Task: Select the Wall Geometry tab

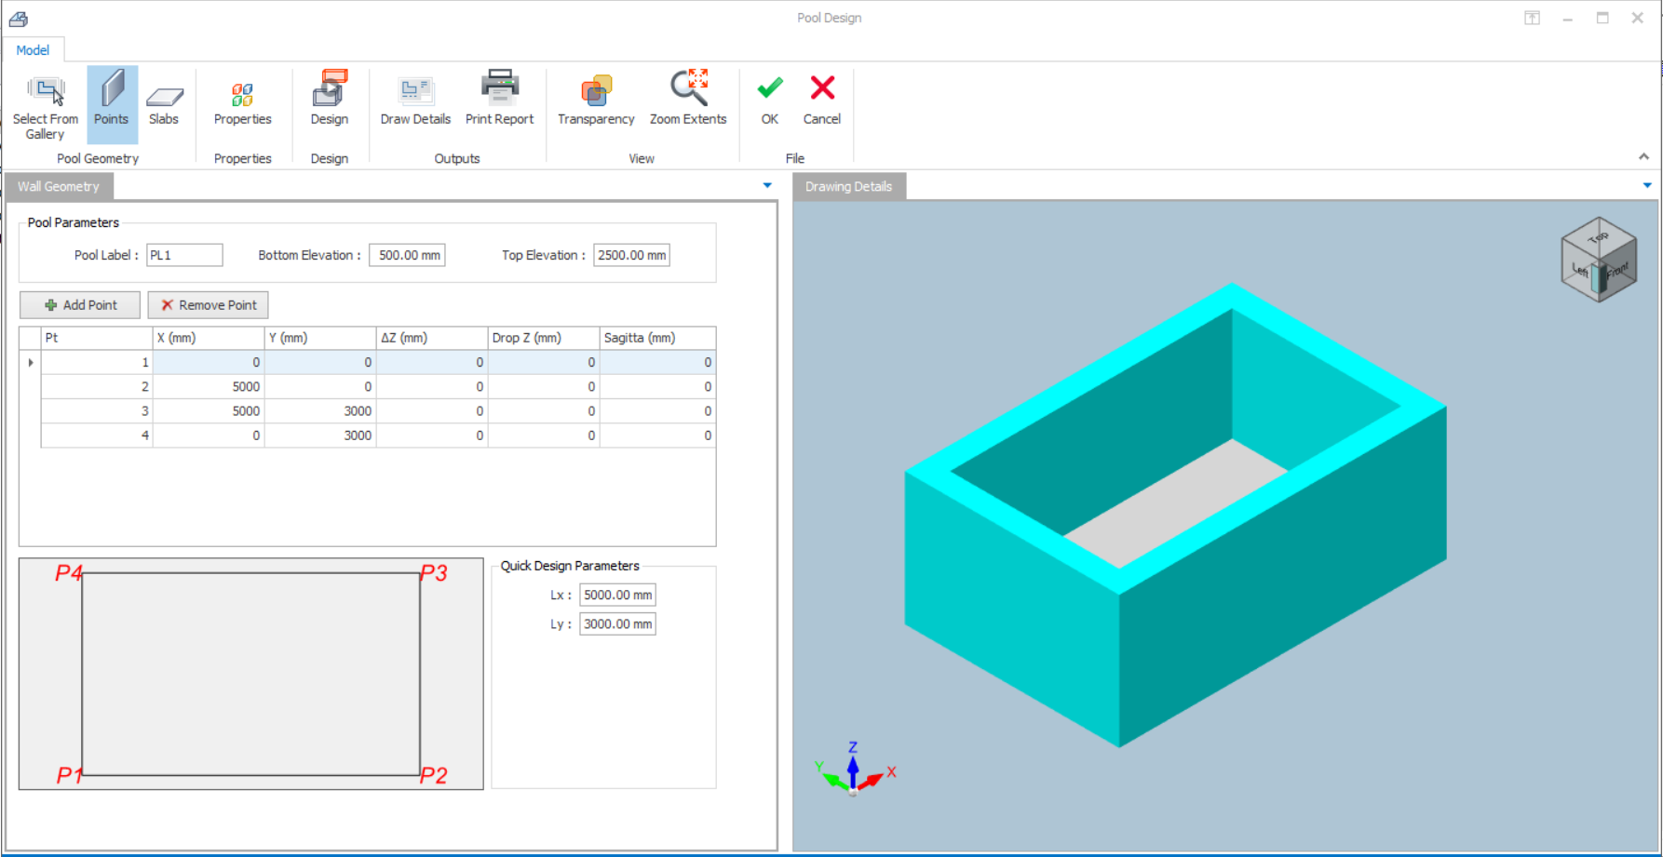Action: point(59,187)
